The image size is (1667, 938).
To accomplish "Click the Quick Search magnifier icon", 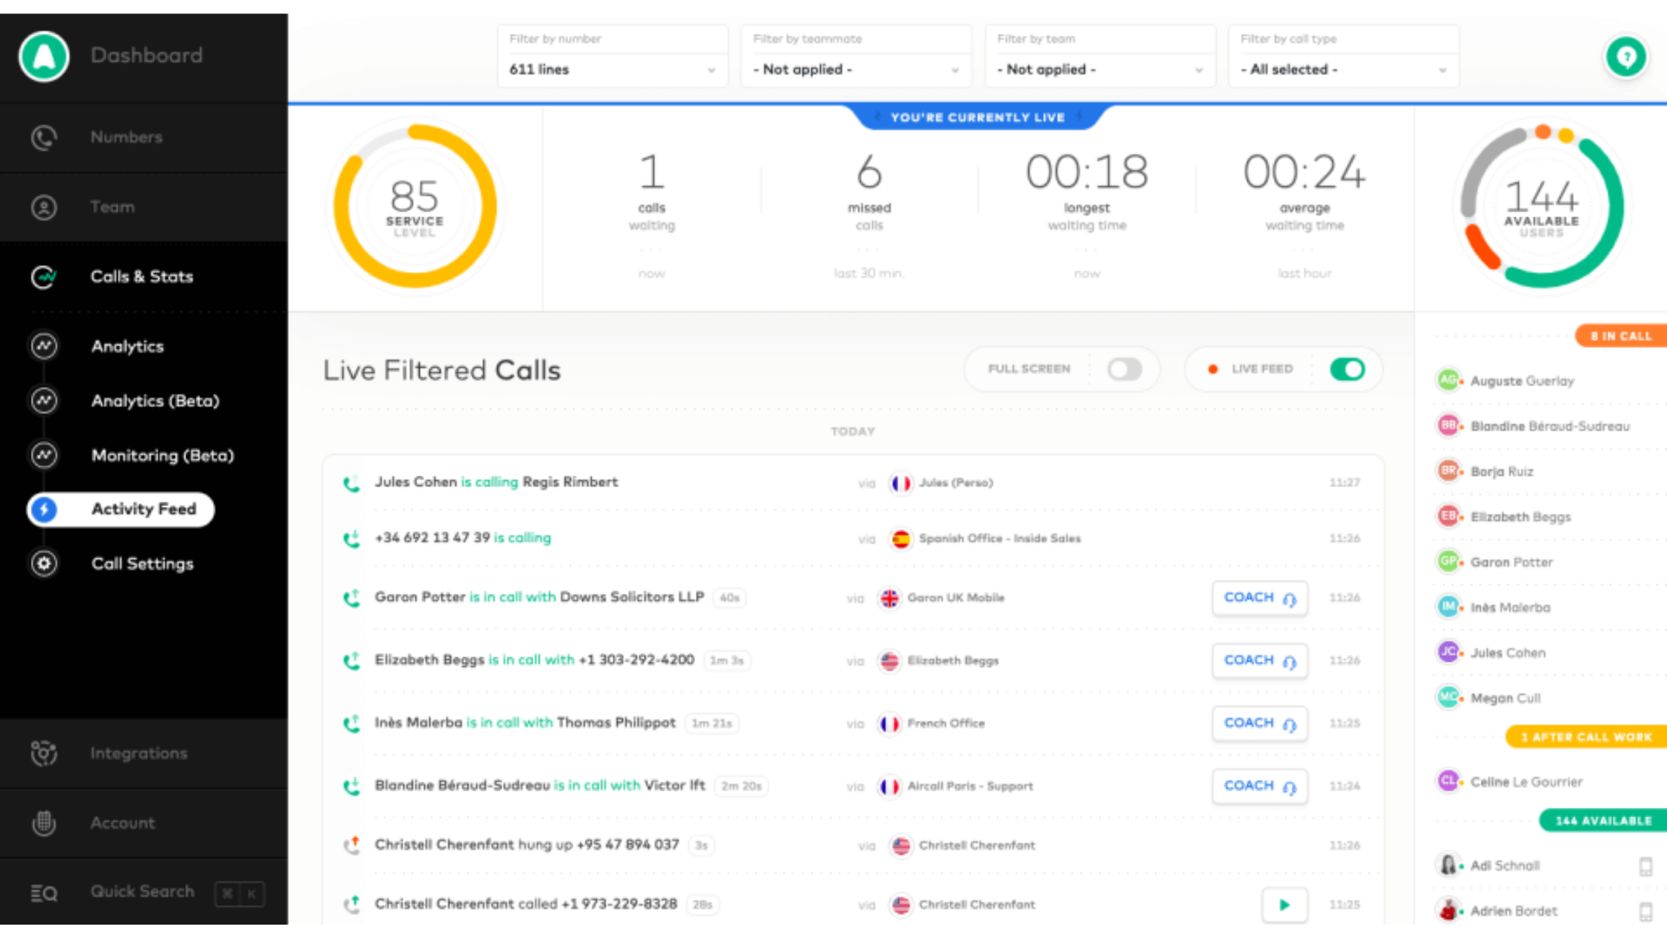I will pos(44,894).
